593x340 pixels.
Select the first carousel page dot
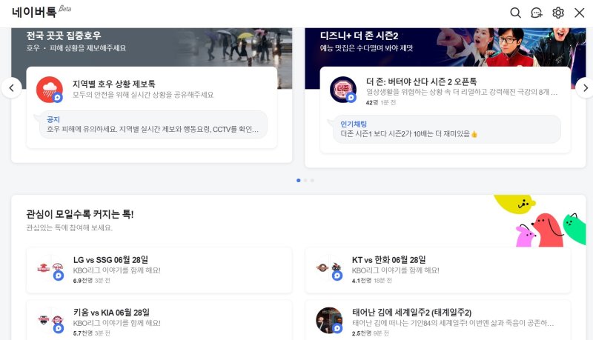pos(298,180)
